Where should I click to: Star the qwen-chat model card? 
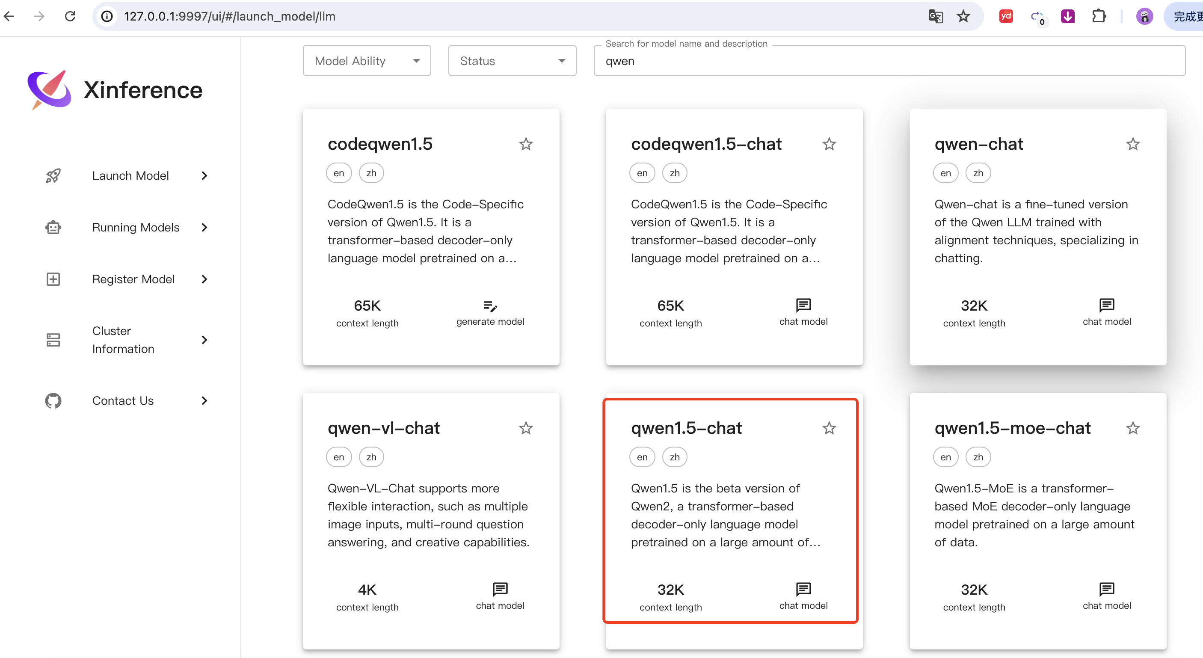pyautogui.click(x=1132, y=144)
